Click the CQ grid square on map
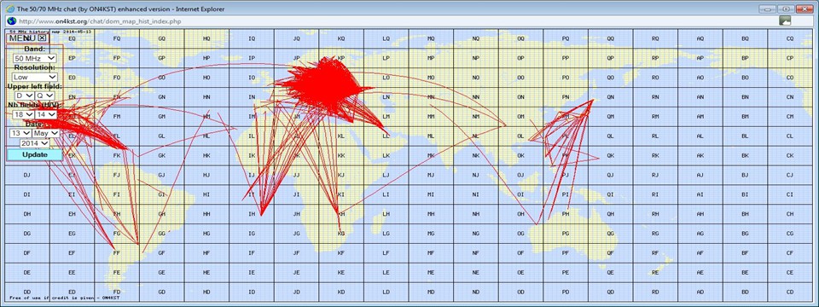Viewport: 819px width, 307px height. (790, 38)
